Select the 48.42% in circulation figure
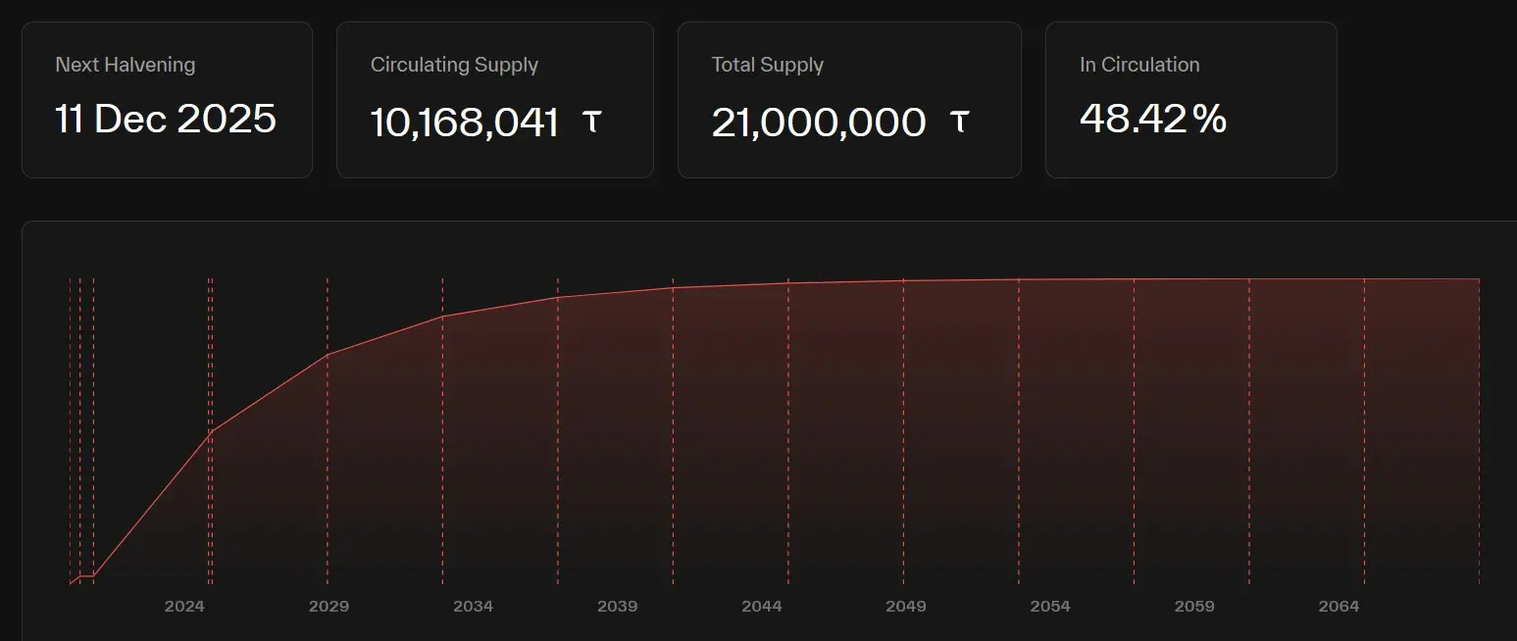 click(x=1152, y=119)
